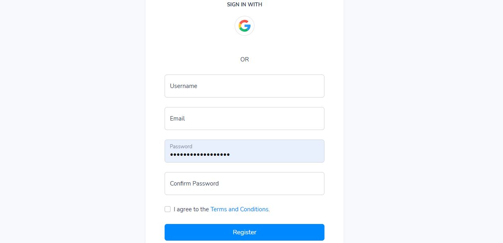Image resolution: width=503 pixels, height=243 pixels.
Task: Focus the Confirm Password field
Action: [x=245, y=184]
